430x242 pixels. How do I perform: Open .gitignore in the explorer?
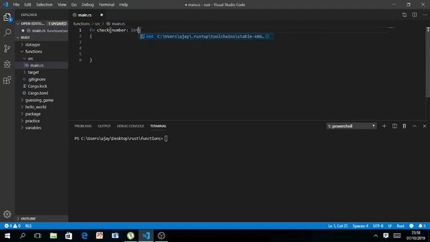(x=36, y=79)
